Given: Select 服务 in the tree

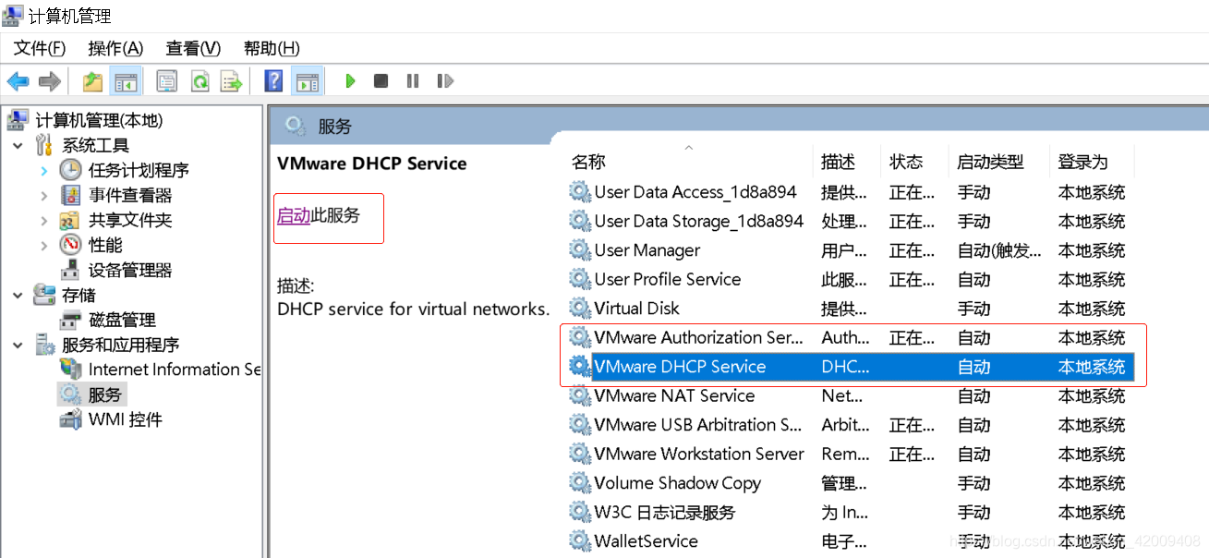Looking at the screenshot, I should tap(105, 394).
